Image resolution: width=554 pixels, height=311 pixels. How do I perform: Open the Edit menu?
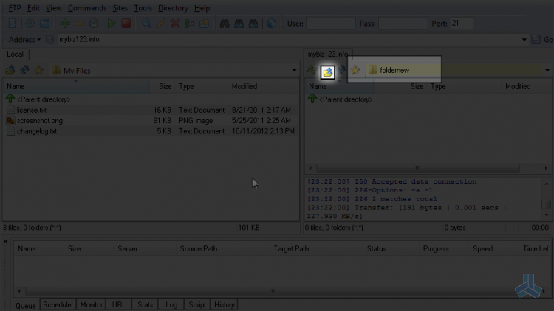coord(33,8)
